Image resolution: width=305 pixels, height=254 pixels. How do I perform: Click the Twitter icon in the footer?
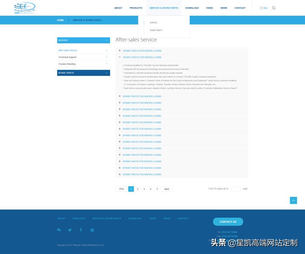[x=70, y=230]
